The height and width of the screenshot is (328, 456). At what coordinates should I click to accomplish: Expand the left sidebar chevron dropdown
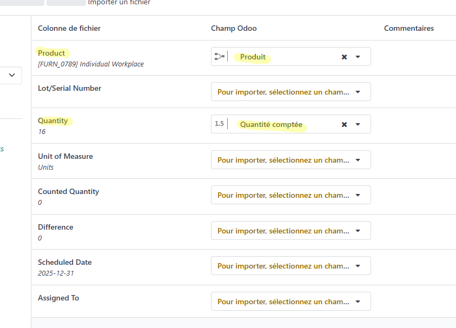tap(12, 75)
